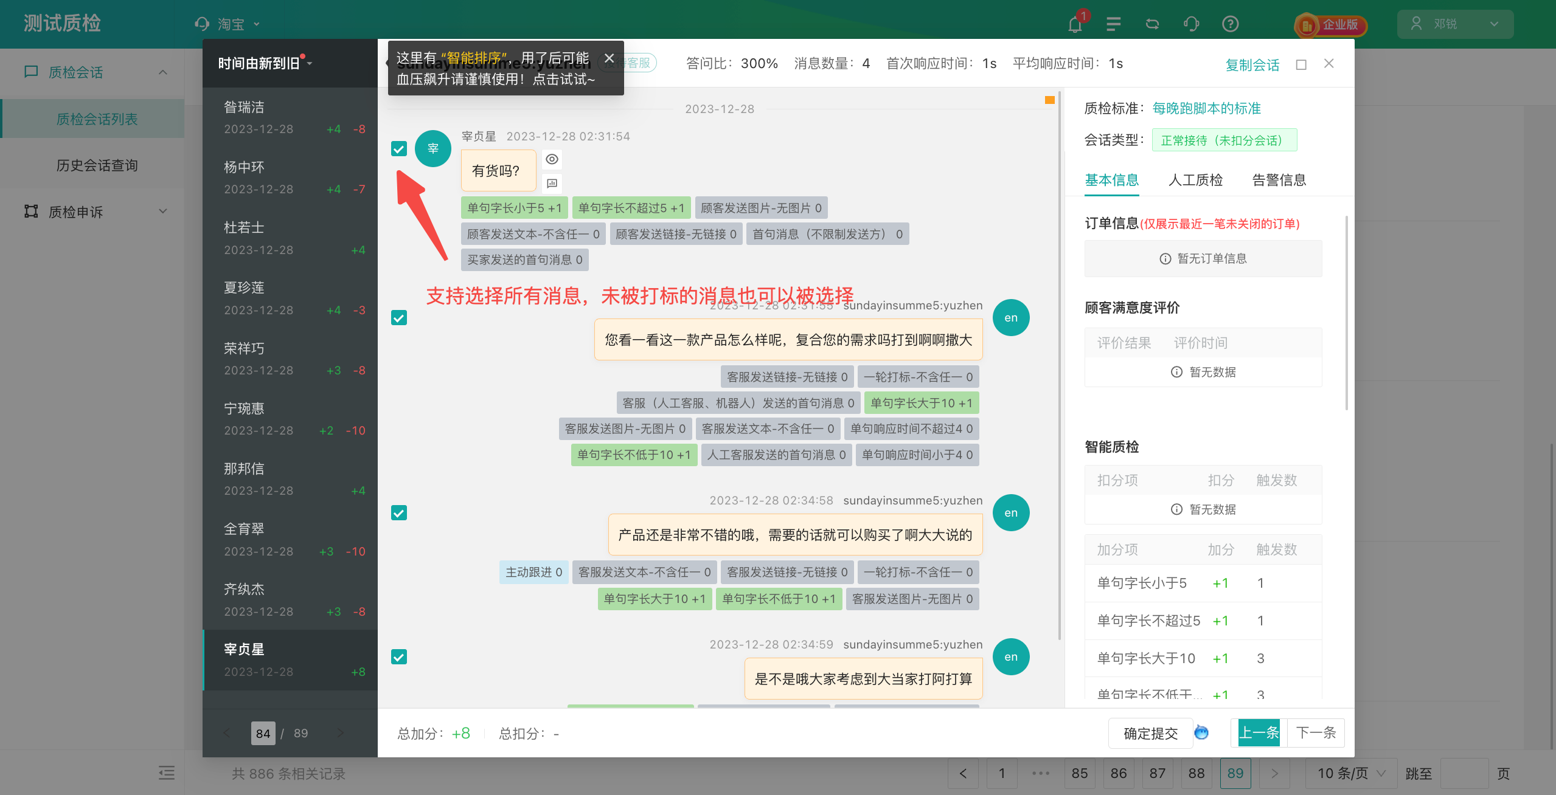
Task: Open the 时间由新到旧 sort dropdown
Action: 265,63
